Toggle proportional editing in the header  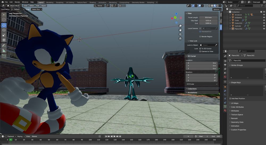point(120,6)
